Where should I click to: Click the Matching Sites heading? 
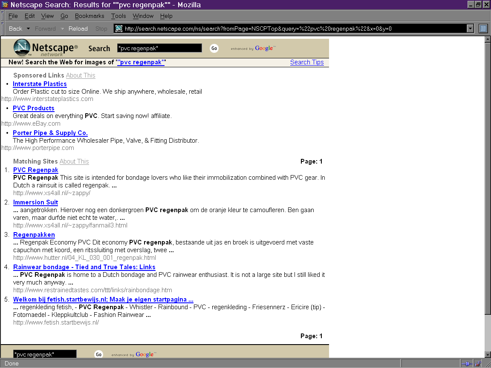35,161
